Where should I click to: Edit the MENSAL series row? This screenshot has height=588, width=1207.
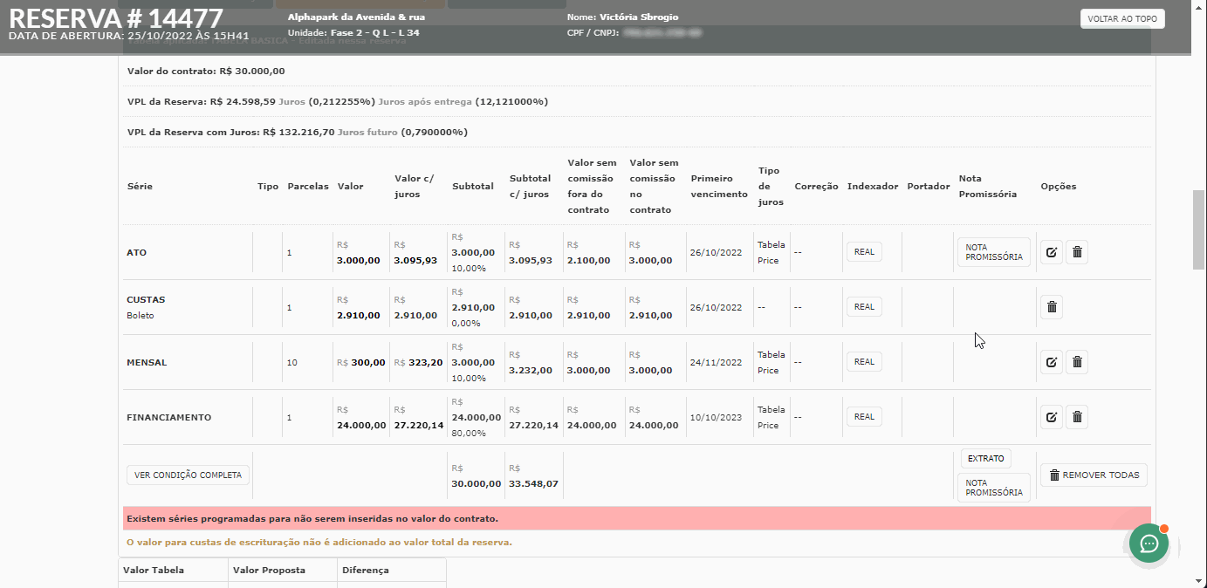pyautogui.click(x=1052, y=362)
